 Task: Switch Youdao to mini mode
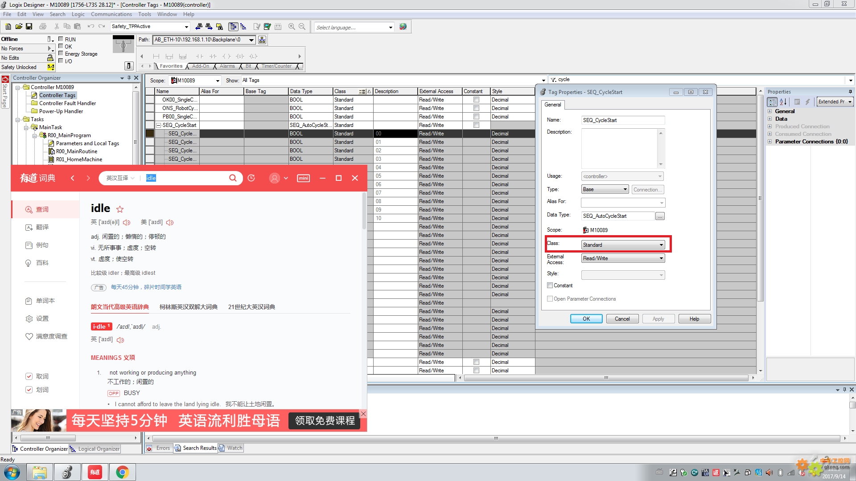coord(303,178)
